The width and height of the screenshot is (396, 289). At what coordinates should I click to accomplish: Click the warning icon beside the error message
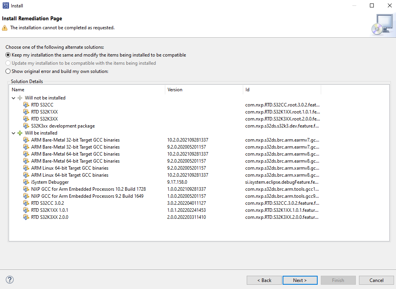(5, 28)
